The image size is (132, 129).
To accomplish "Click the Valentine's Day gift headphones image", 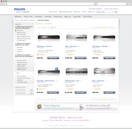I will [x=81, y=107].
